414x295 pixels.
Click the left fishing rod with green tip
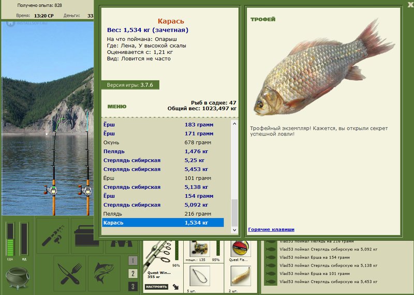coord(54,166)
